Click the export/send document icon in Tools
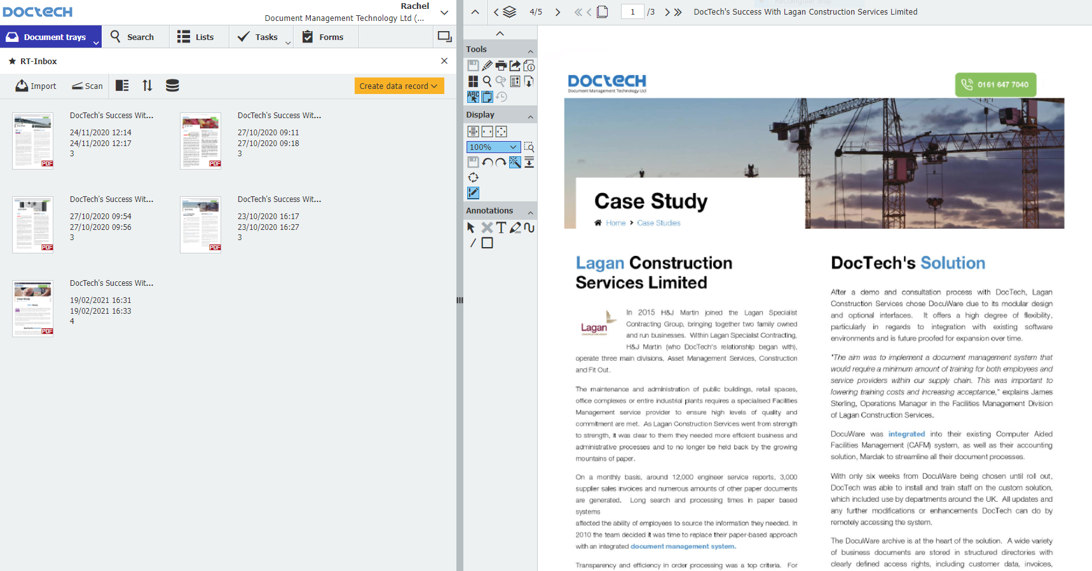1092x571 pixels. click(x=515, y=65)
